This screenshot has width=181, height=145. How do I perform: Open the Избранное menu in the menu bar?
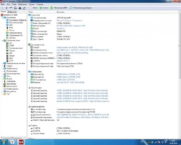[x=23, y=4]
